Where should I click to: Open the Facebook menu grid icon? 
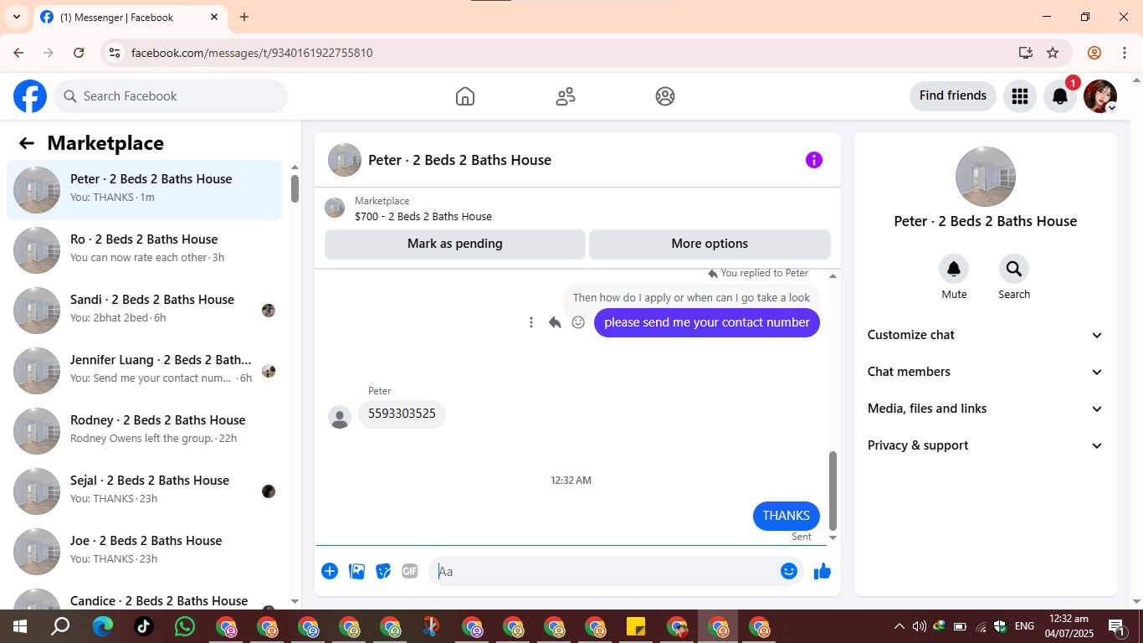click(x=1019, y=96)
